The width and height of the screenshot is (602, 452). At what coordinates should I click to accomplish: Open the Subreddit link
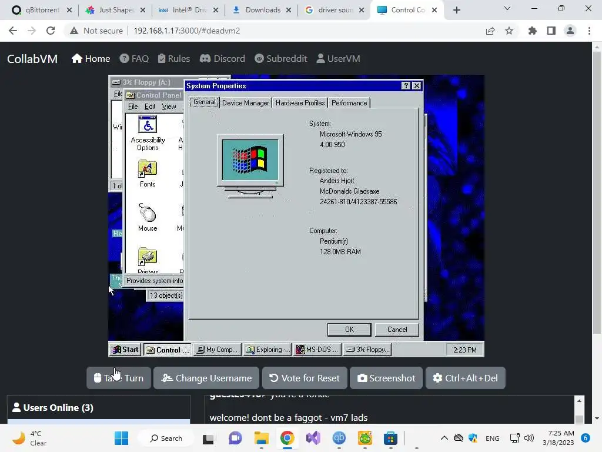tap(280, 58)
